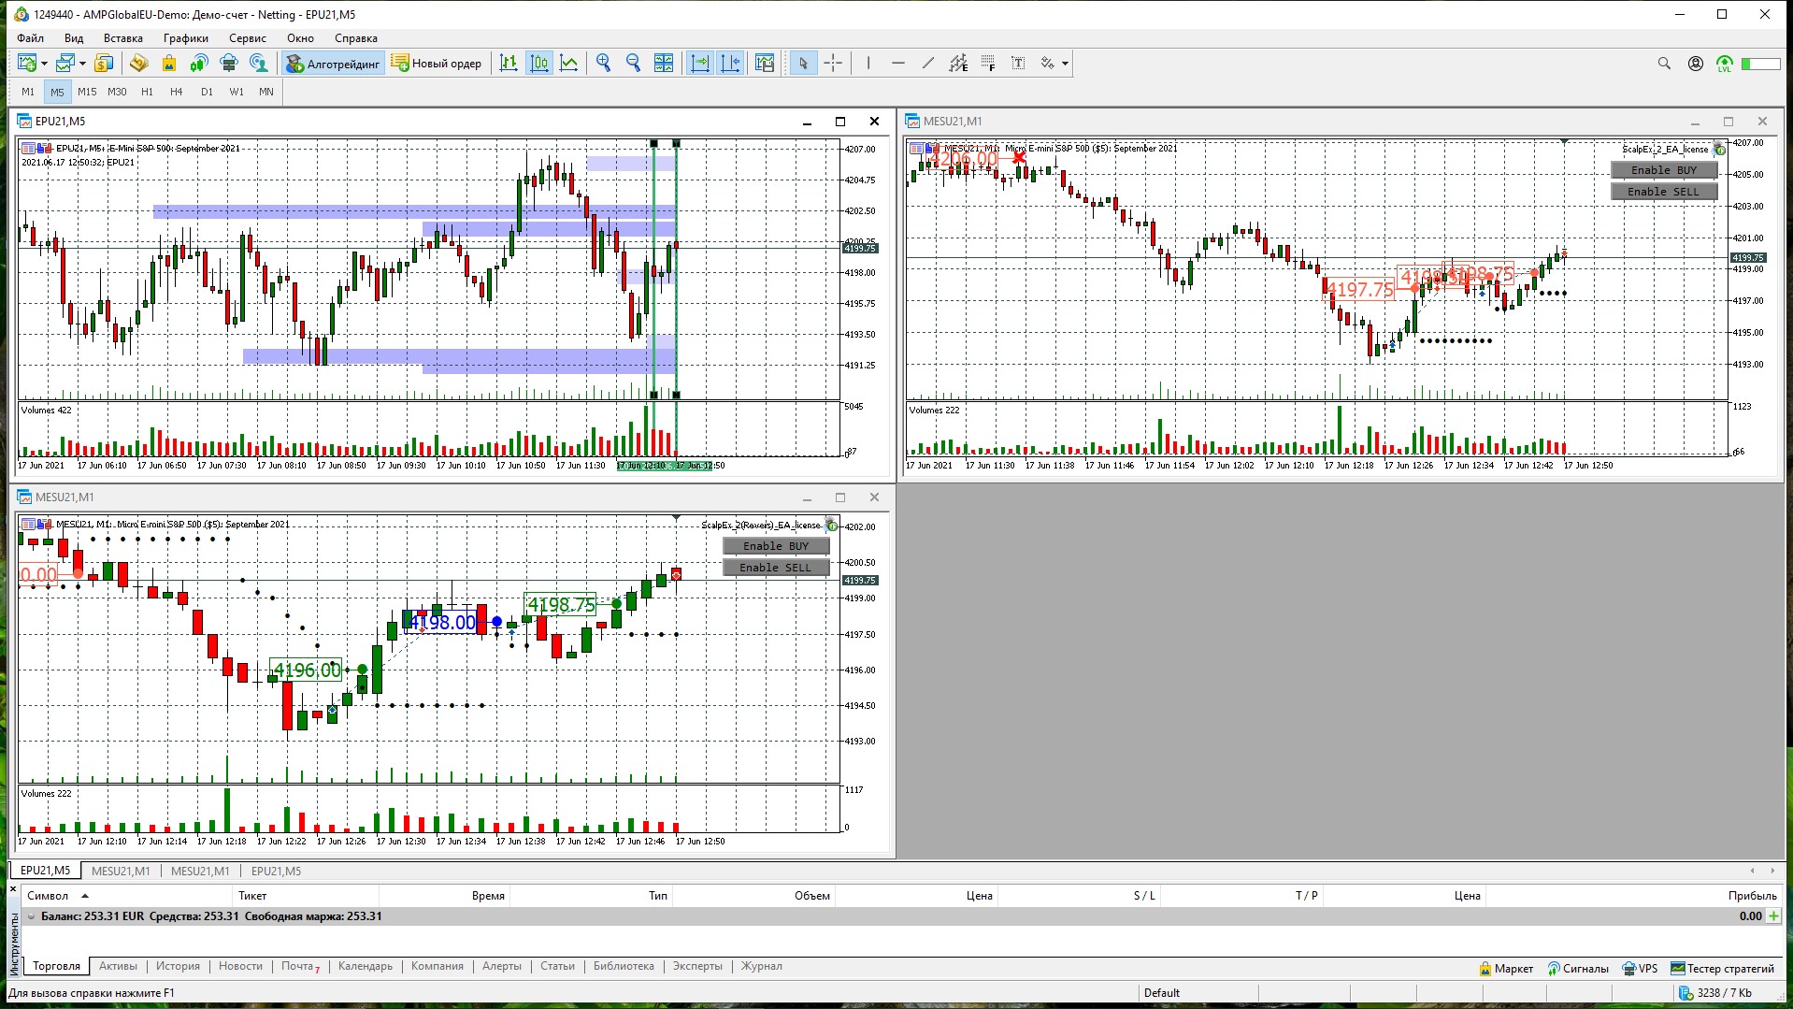Select the crosshair cursor tool
This screenshot has width=1793, height=1009.
833,64
